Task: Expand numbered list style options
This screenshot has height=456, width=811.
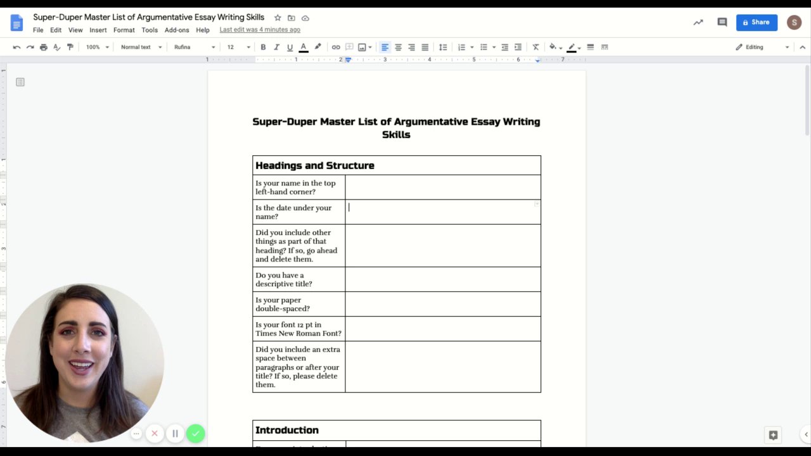Action: coord(472,47)
